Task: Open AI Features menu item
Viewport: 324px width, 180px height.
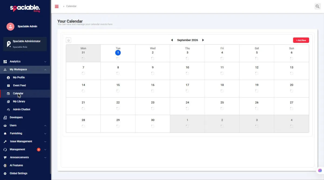Action: pos(25,165)
